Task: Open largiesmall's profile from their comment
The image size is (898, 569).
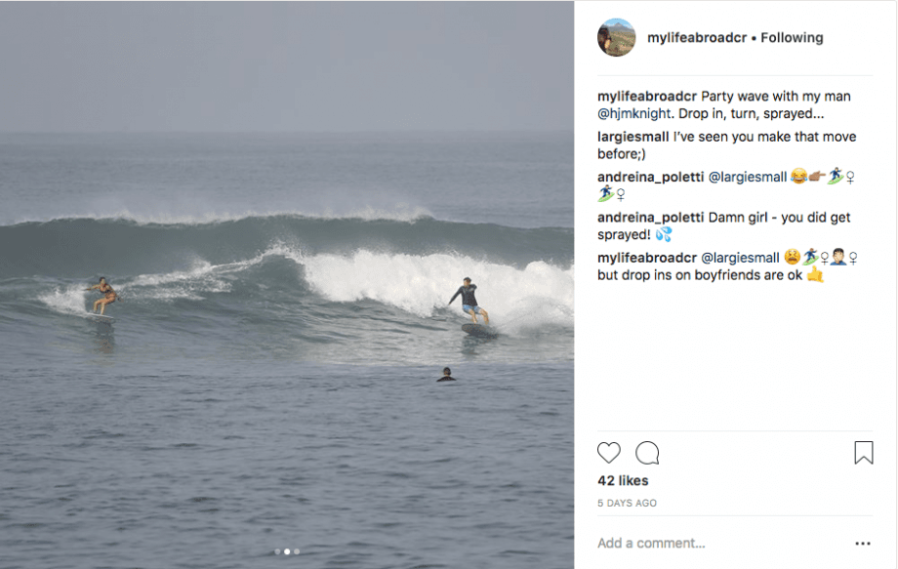Action: tap(633, 137)
